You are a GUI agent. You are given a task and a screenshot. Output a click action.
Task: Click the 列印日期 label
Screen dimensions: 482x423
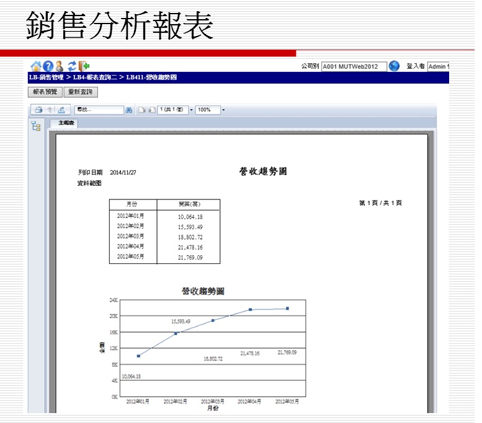(x=90, y=173)
